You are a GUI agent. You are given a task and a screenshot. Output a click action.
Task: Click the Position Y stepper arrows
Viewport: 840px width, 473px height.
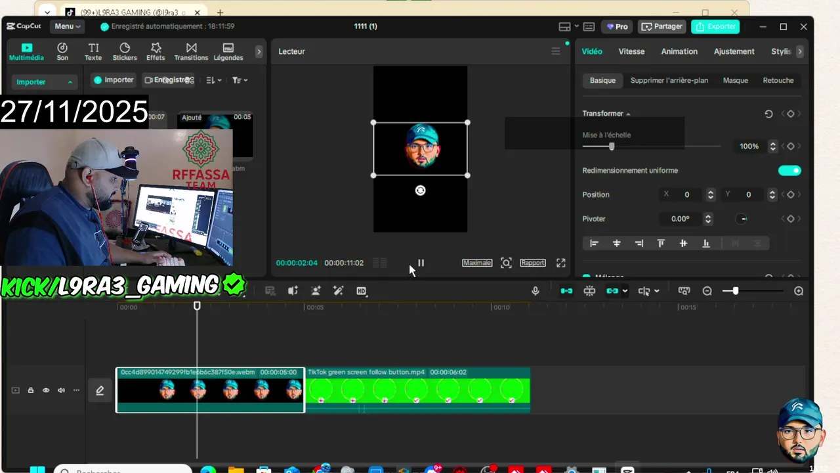pos(772,194)
